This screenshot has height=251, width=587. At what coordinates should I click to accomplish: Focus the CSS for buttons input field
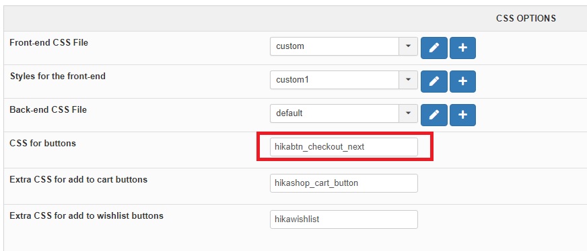(x=344, y=147)
